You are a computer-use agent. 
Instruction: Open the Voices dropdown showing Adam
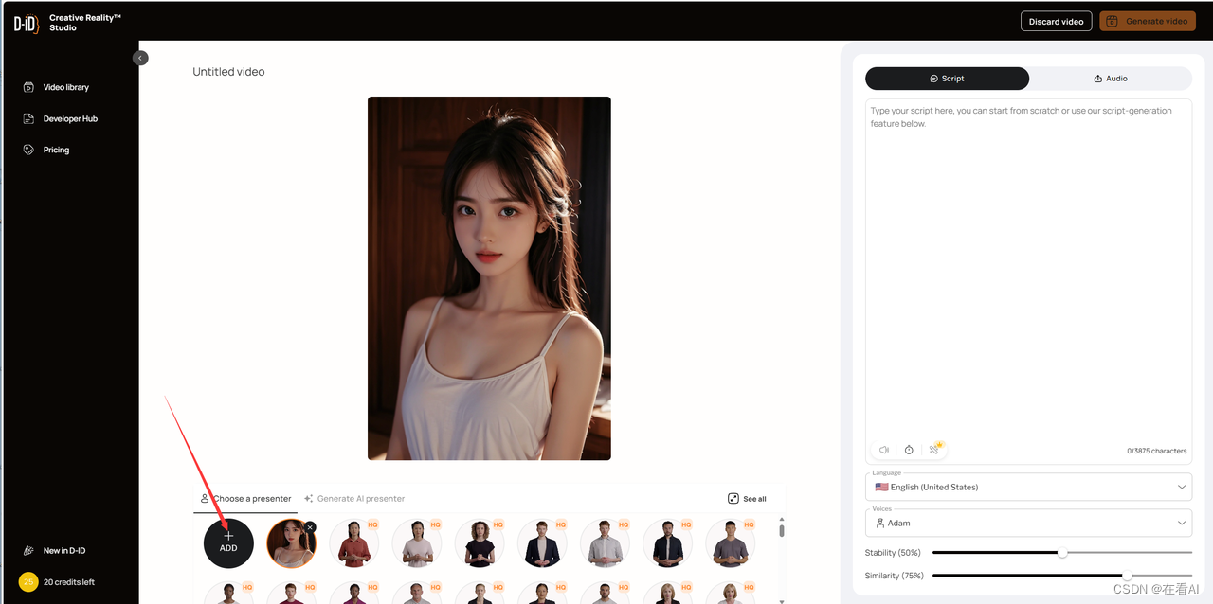point(1028,523)
